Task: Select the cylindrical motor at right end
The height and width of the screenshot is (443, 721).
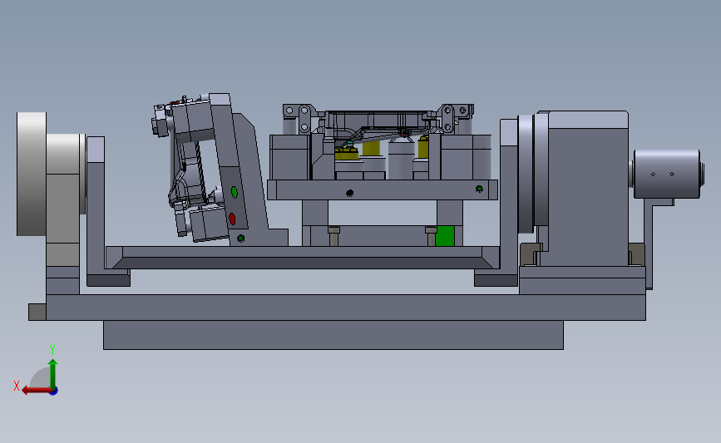Action: [x=667, y=175]
